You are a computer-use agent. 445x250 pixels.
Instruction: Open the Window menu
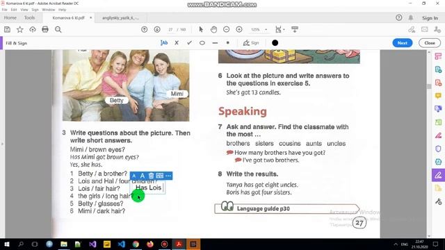point(49,10)
